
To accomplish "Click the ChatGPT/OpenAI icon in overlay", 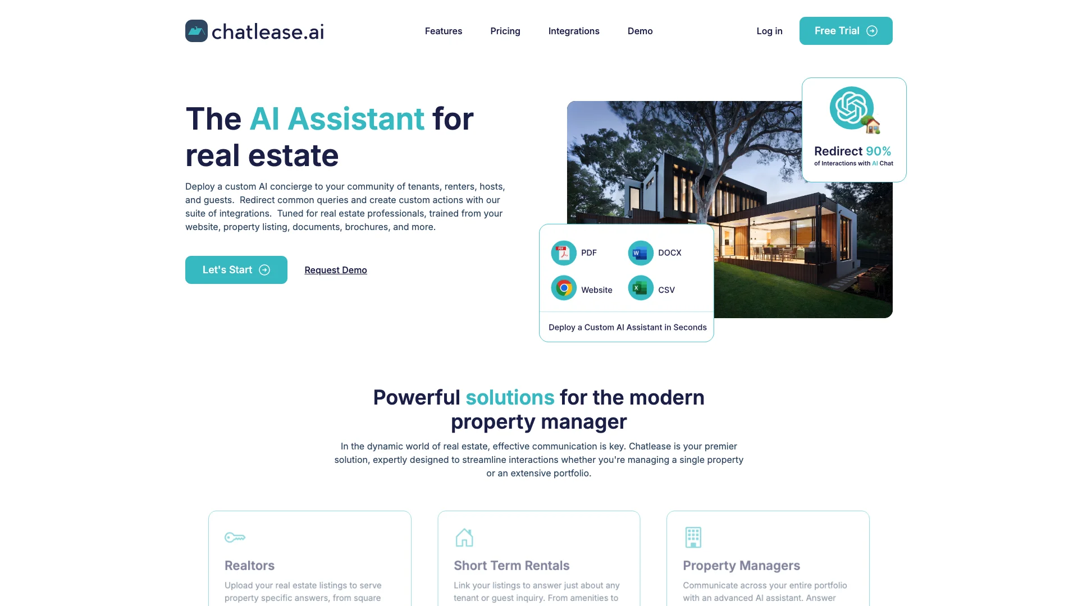I will click(x=850, y=110).
